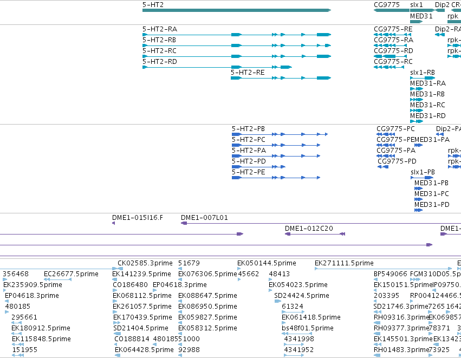Click the CG9775 gene label

click(x=387, y=5)
